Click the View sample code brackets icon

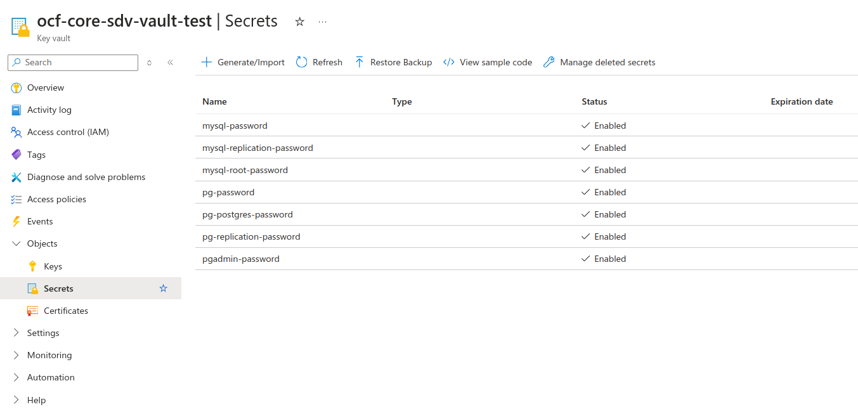click(x=449, y=62)
